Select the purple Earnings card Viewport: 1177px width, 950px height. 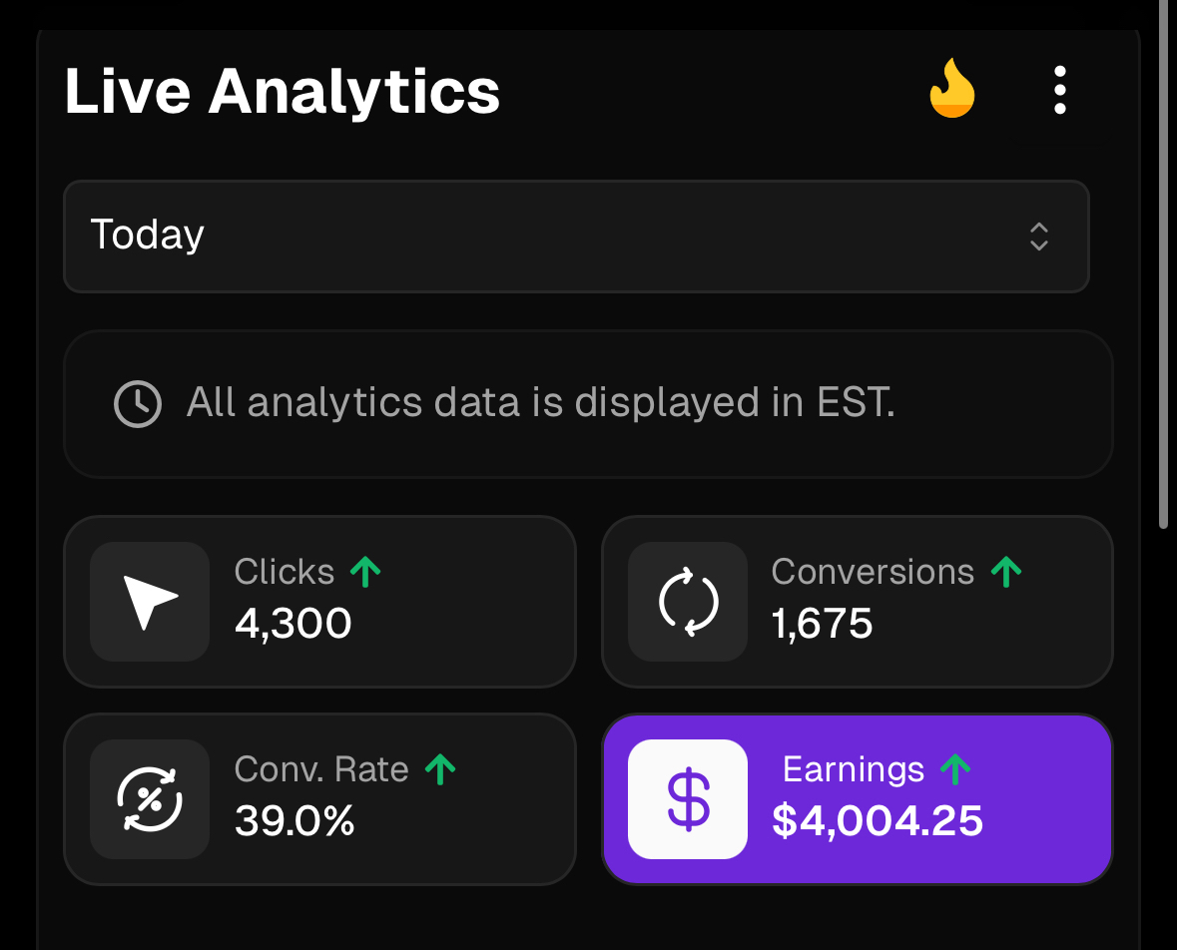tap(858, 799)
